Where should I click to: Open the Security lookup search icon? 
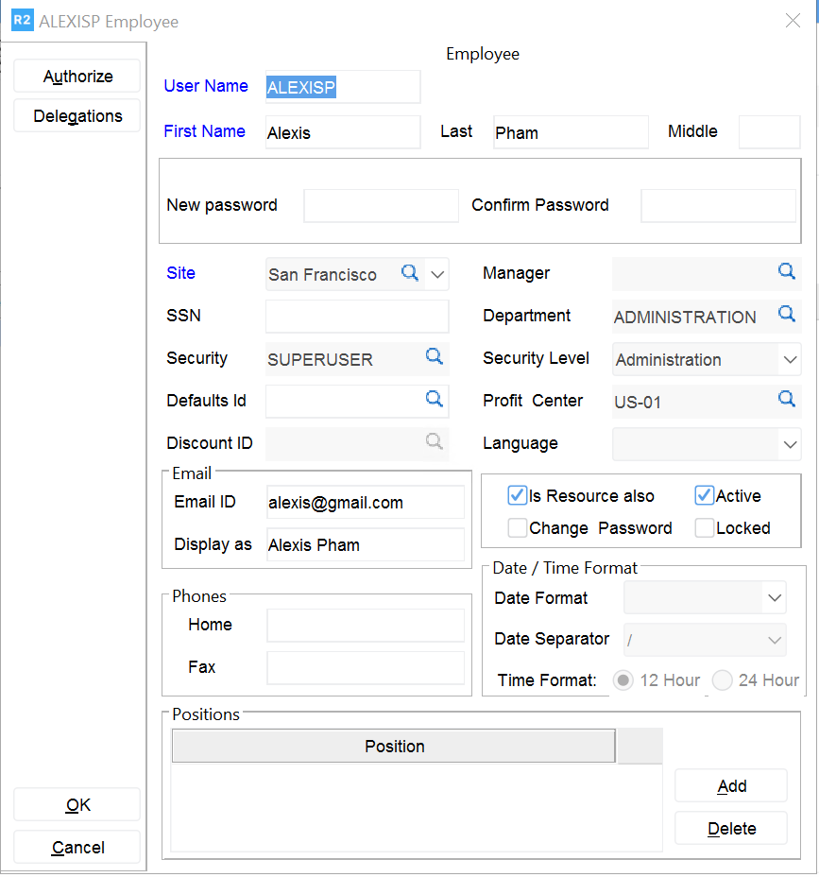pyautogui.click(x=434, y=356)
